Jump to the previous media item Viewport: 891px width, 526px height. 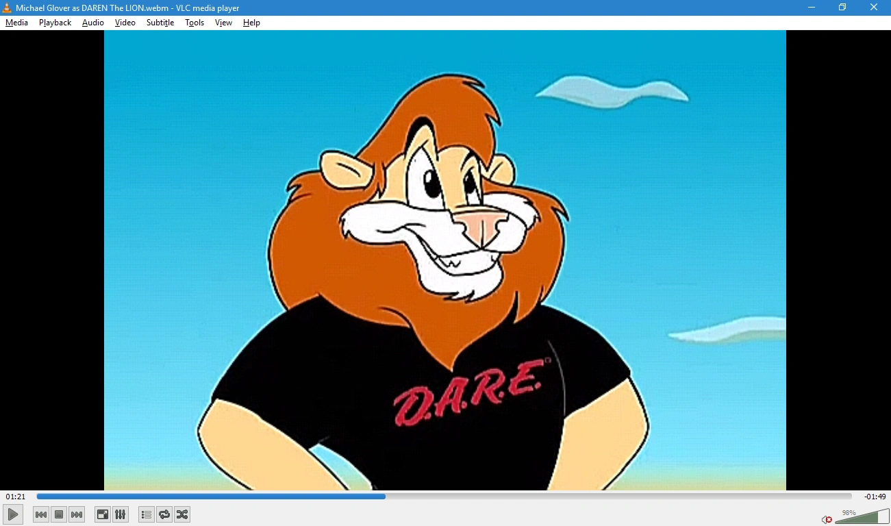tap(41, 514)
